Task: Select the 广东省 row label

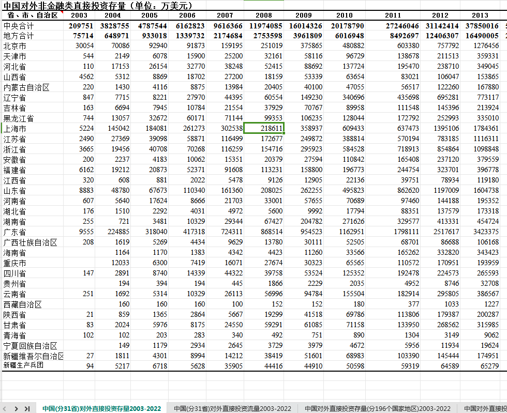Action: tap(33, 232)
